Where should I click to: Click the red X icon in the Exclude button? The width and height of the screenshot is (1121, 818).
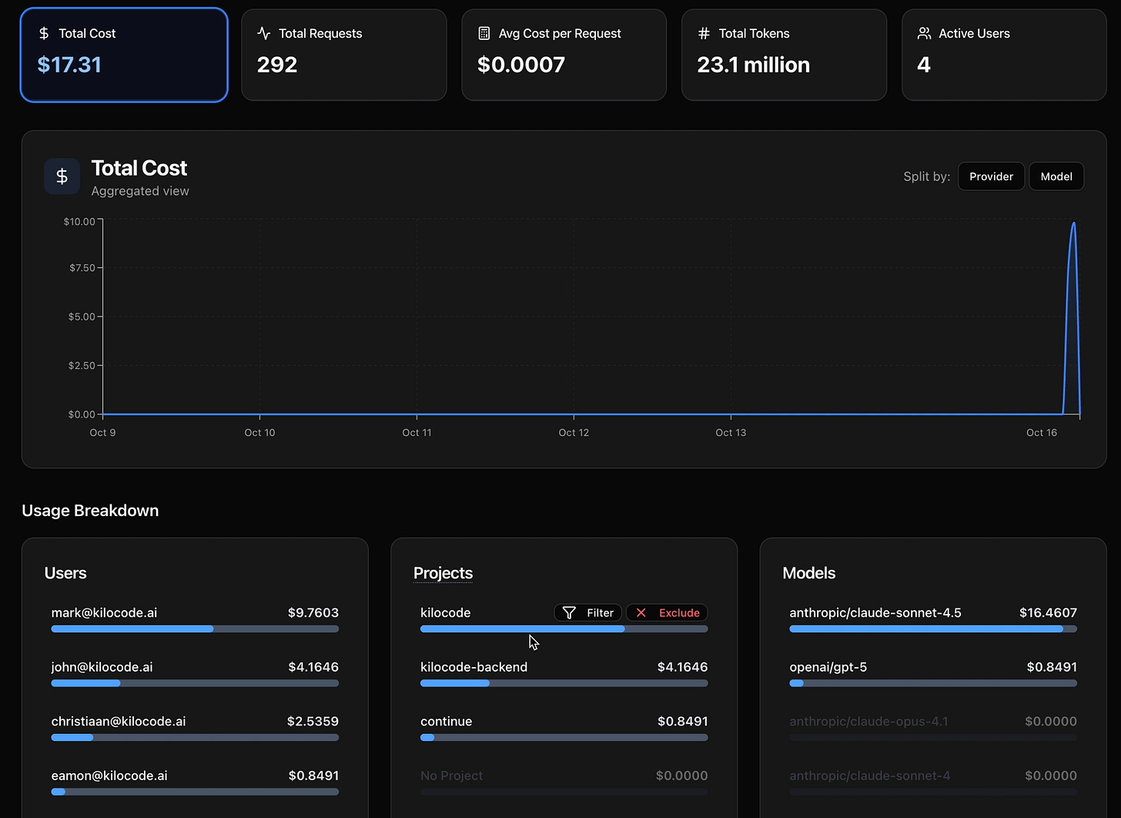(x=641, y=612)
